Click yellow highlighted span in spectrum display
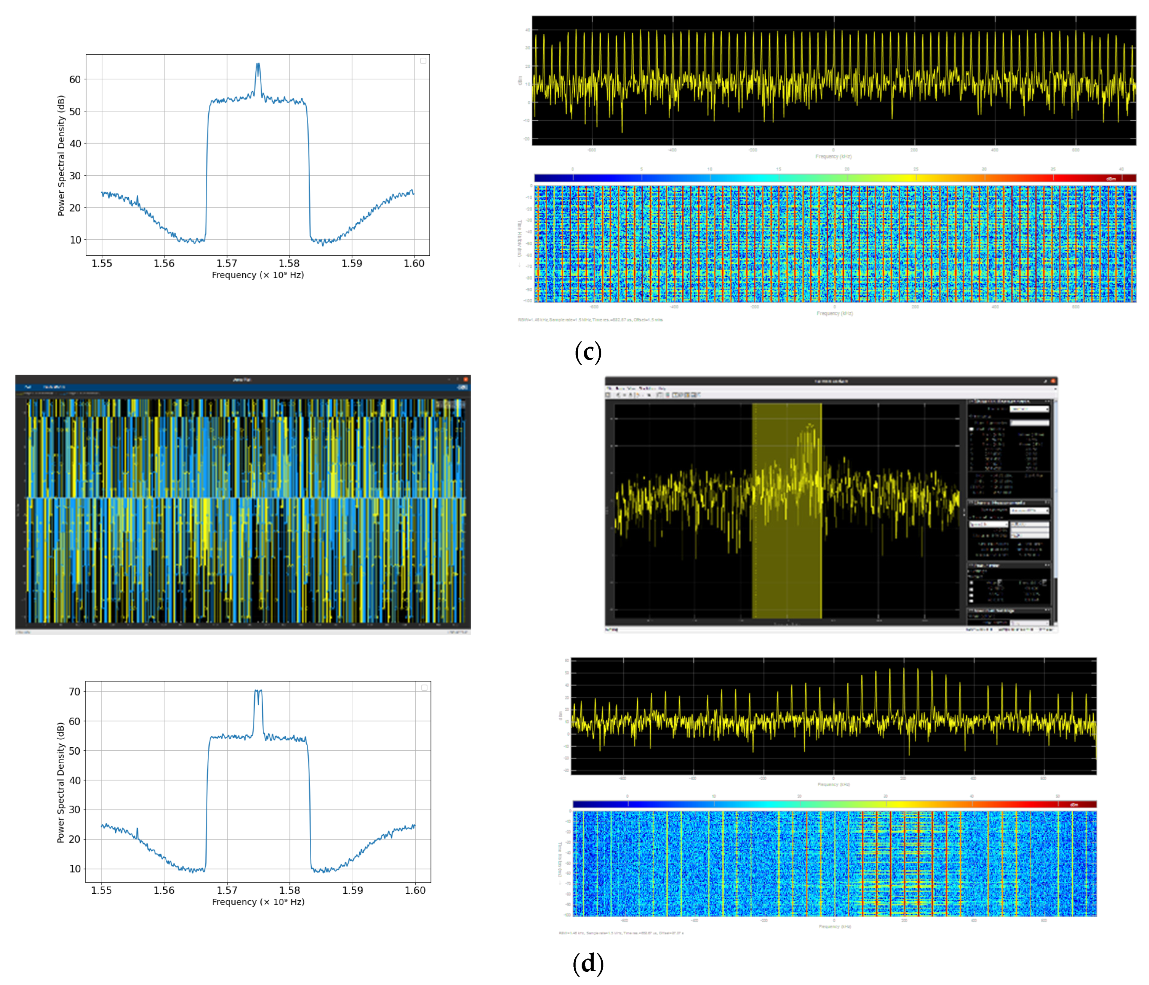 click(786, 510)
